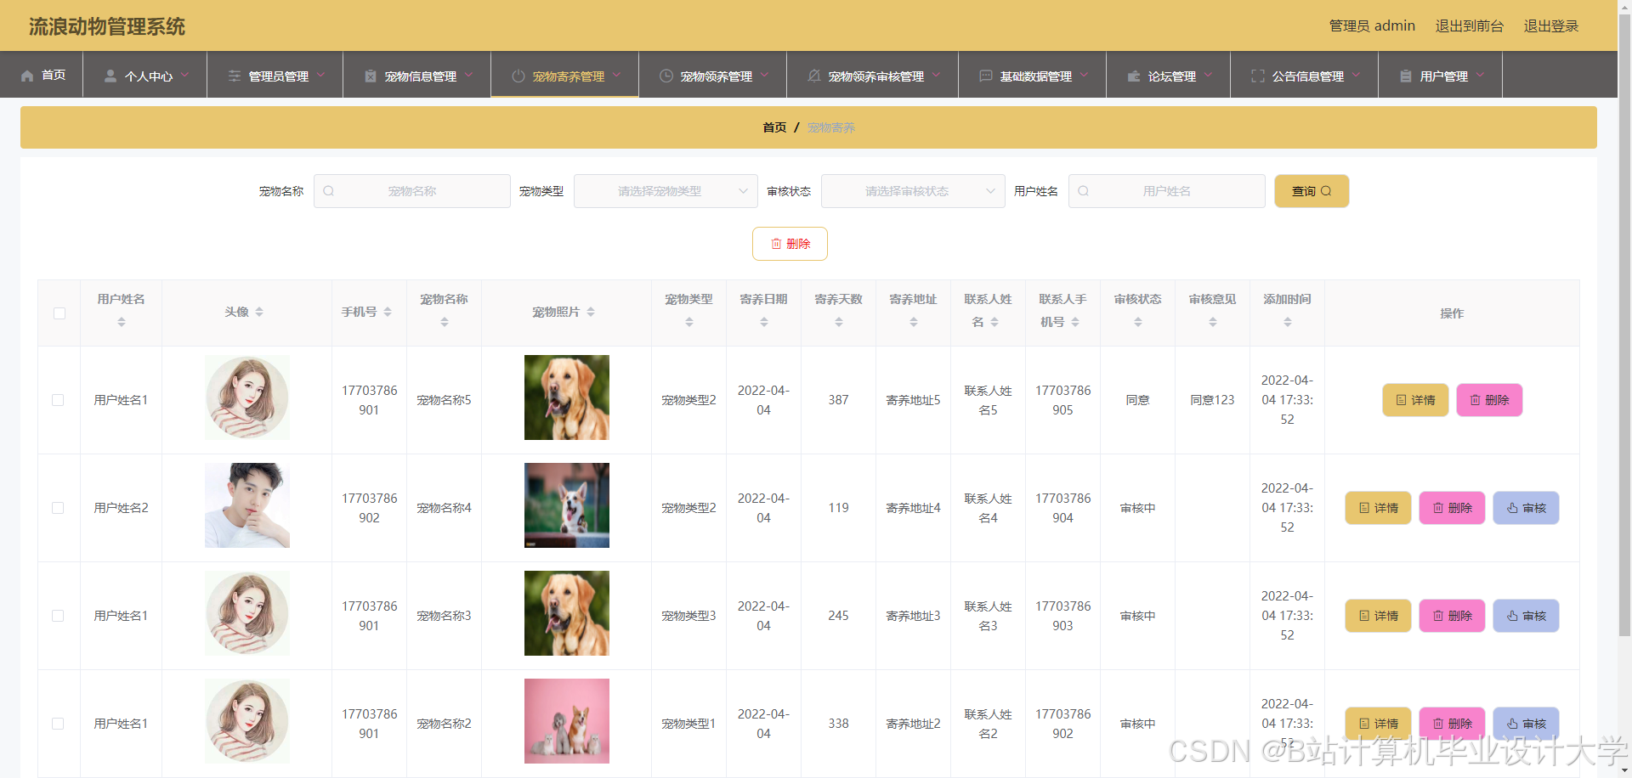1632x778 pixels.
Task: Sort by 添加时间 column arrows
Action: [1288, 322]
